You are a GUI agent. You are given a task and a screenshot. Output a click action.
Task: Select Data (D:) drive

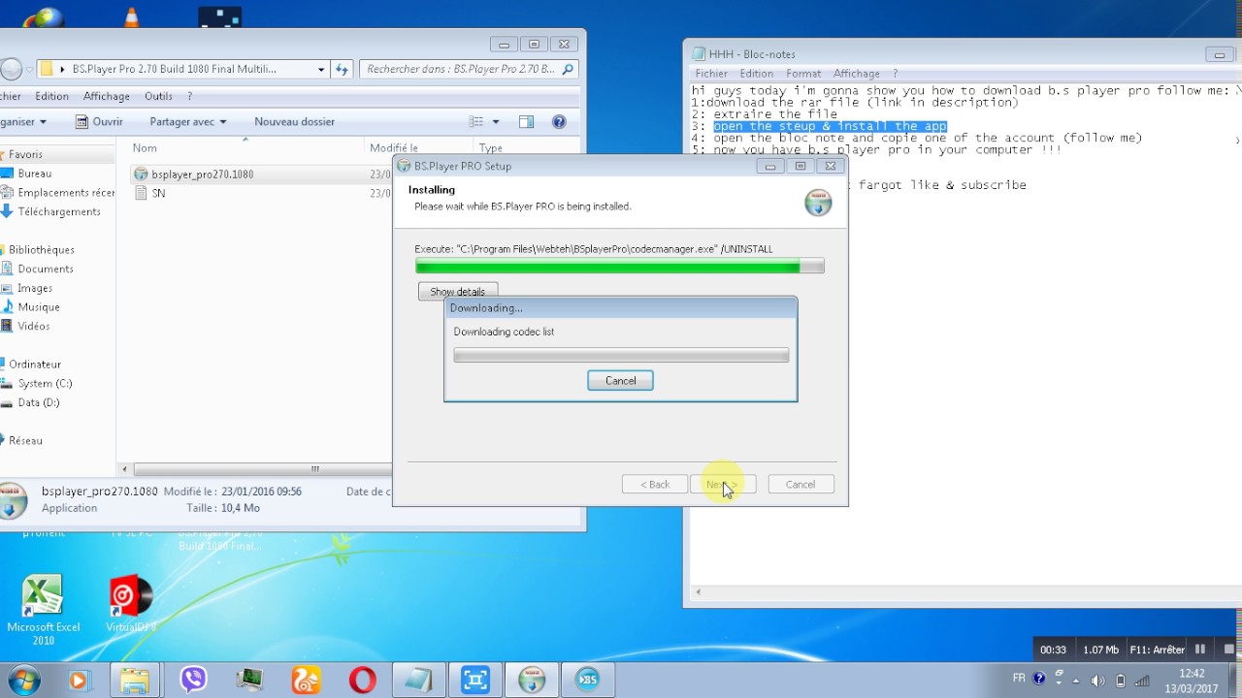click(x=38, y=402)
